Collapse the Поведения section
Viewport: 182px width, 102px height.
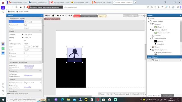(40, 71)
